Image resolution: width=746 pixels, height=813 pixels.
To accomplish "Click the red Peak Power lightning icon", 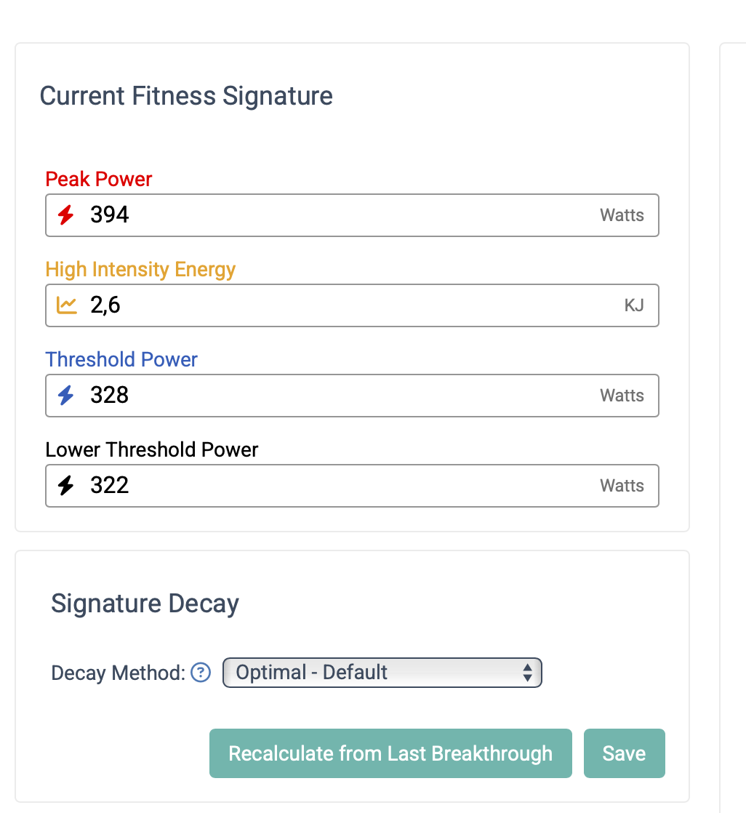I will [66, 215].
